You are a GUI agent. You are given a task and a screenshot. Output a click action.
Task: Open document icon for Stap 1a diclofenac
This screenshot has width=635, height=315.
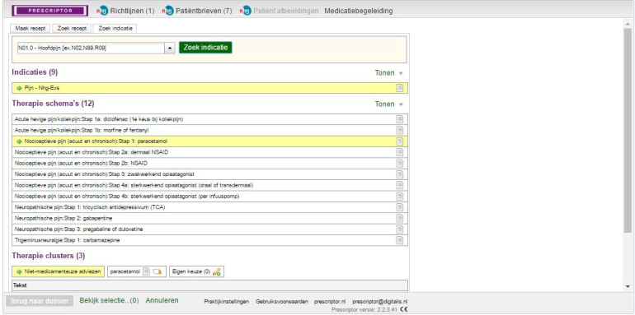pos(399,119)
